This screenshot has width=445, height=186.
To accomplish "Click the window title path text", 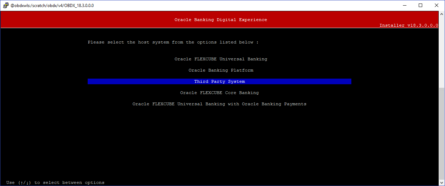I will point(52,6).
